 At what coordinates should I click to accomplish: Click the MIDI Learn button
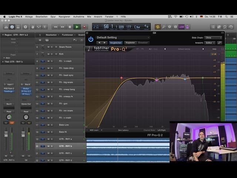coord(94,130)
